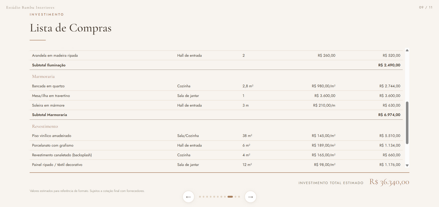Click the '38 m²' quantity

tap(247, 136)
